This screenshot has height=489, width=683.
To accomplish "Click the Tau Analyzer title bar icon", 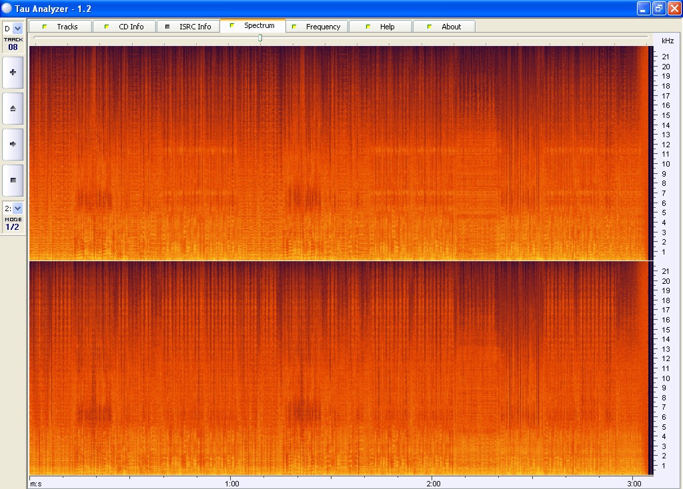I will (7, 8).
